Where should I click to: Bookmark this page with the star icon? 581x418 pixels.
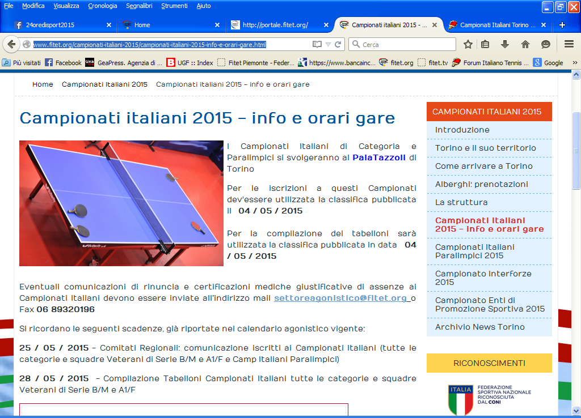pos(468,44)
